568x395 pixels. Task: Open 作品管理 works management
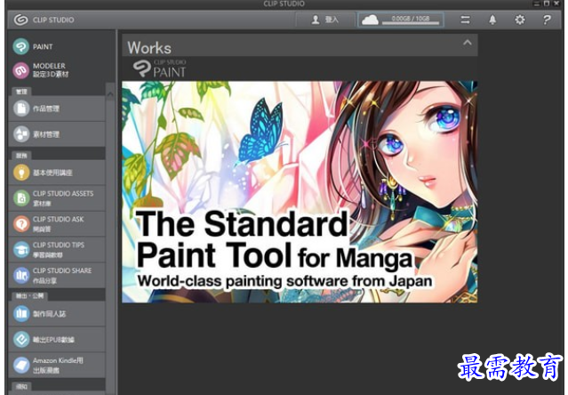point(57,109)
